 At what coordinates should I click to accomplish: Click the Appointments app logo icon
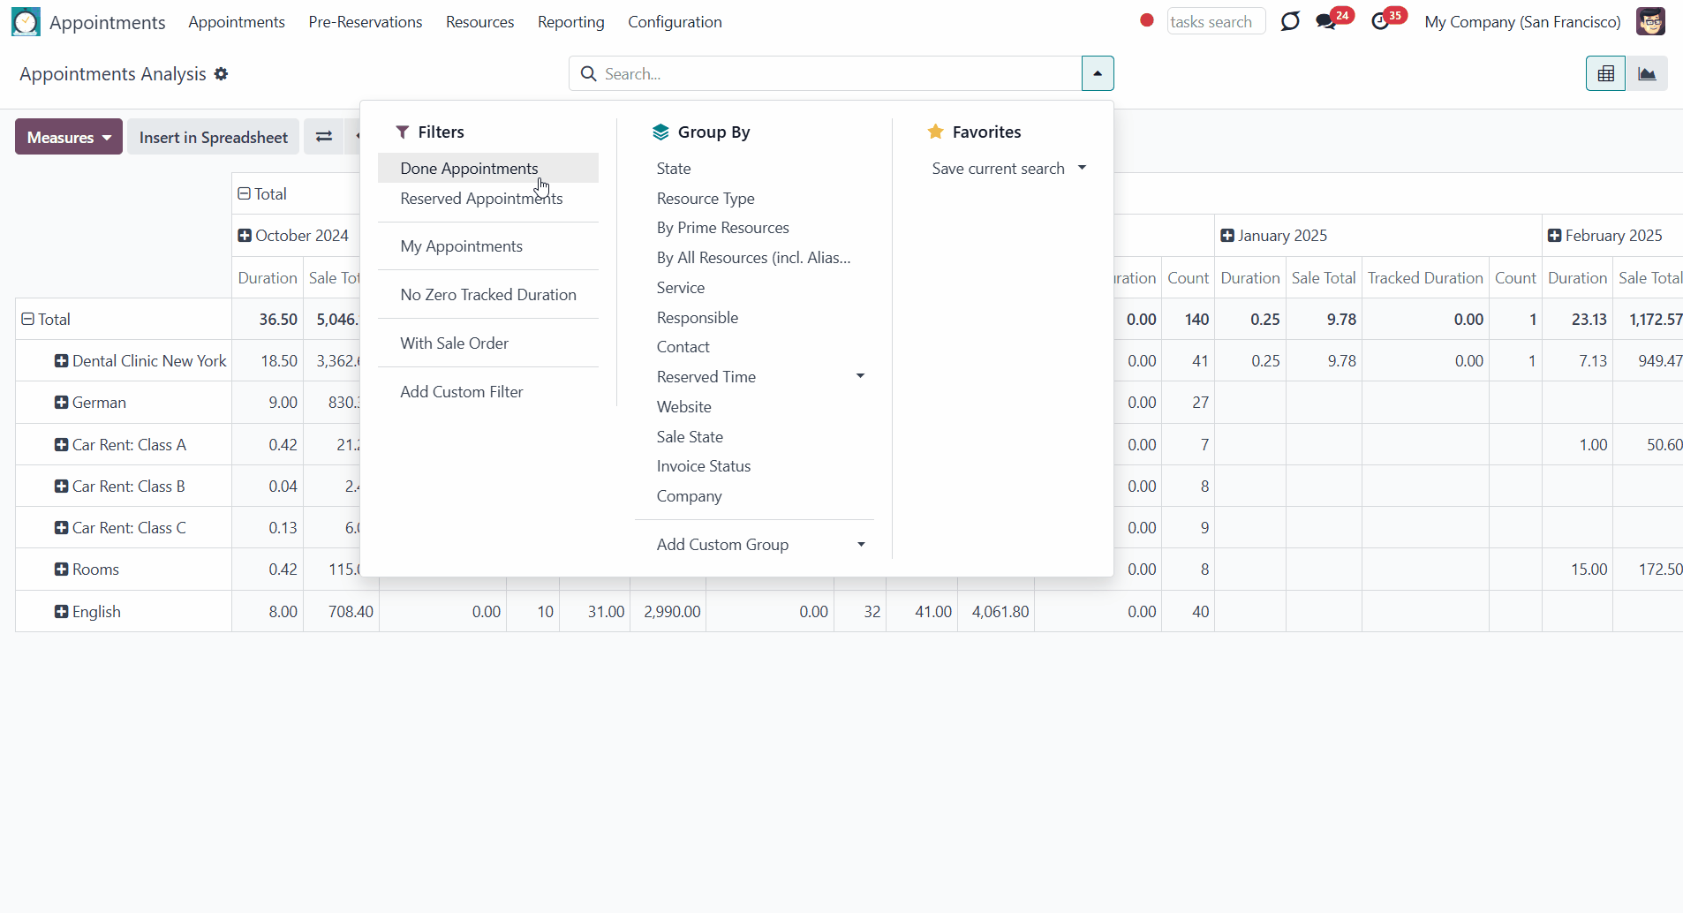coord(26,21)
